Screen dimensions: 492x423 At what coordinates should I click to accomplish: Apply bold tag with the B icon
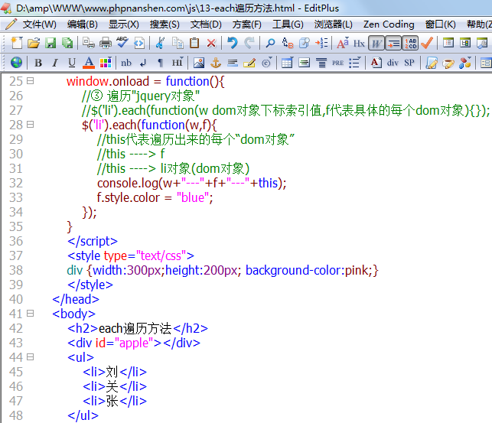click(x=38, y=63)
